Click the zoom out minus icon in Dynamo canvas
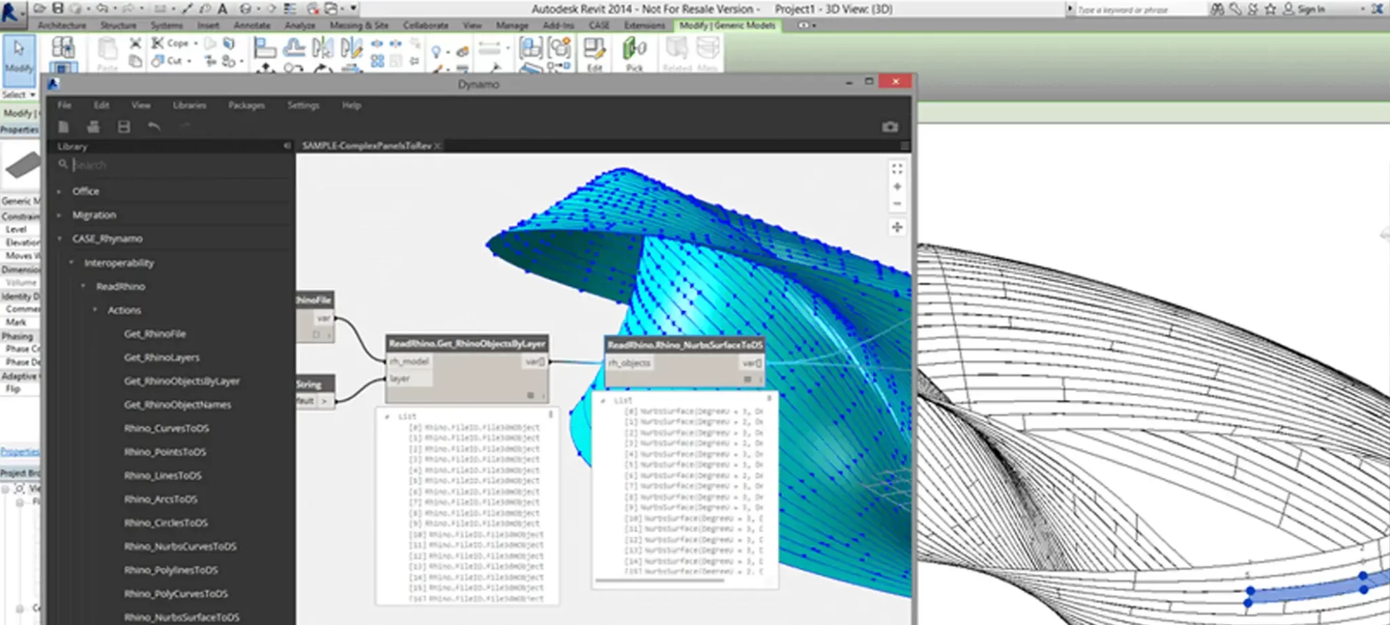The height and width of the screenshot is (625, 1390). pyautogui.click(x=897, y=203)
